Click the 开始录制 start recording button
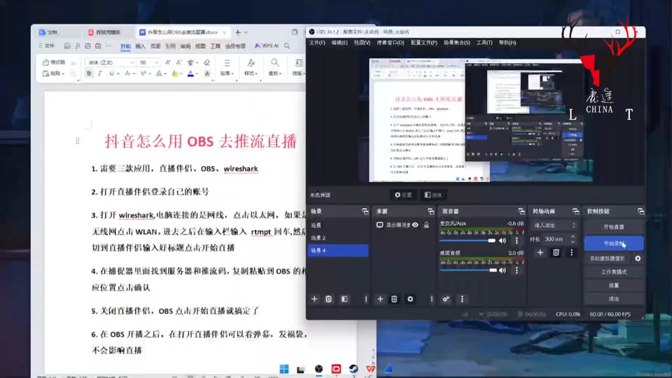Image resolution: width=672 pixels, height=378 pixels. click(x=614, y=244)
